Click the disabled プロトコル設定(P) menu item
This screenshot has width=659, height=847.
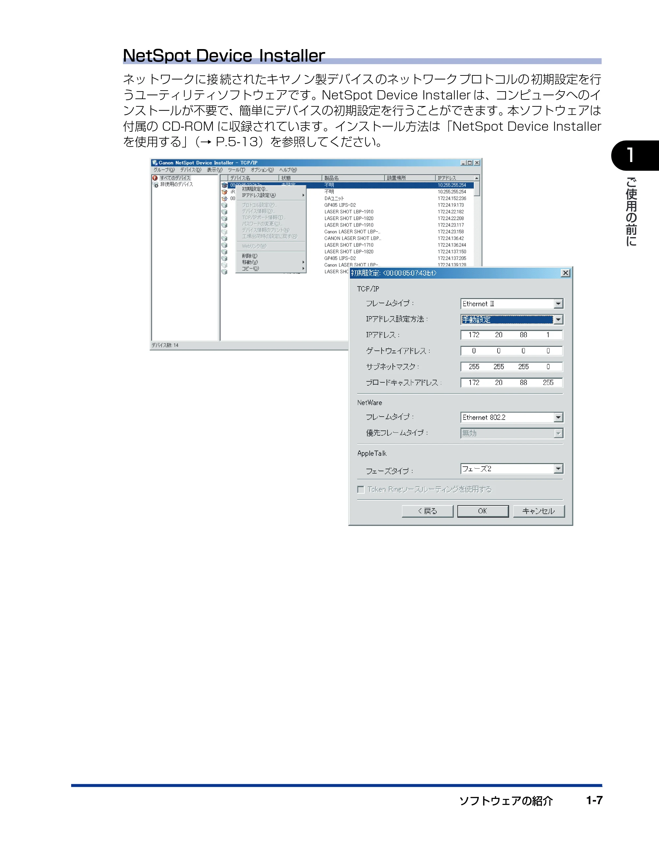[x=271, y=205]
